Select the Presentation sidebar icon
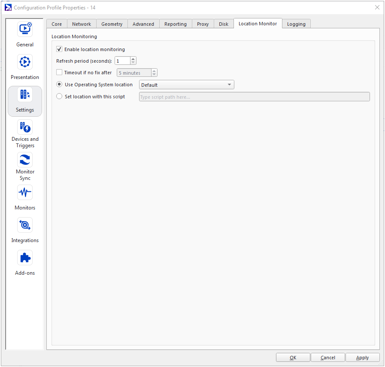The width and height of the screenshot is (385, 367). 25,62
